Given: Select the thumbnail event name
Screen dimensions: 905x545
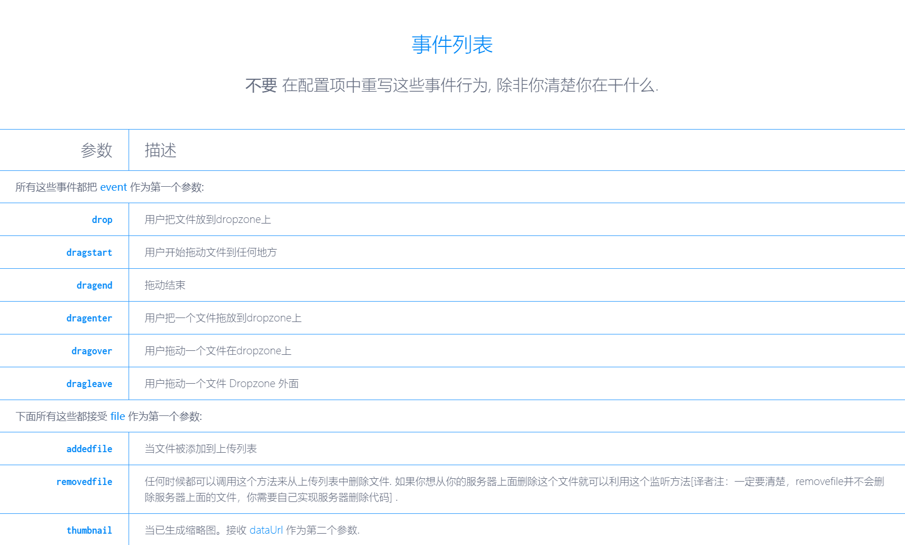Looking at the screenshot, I should [x=89, y=530].
